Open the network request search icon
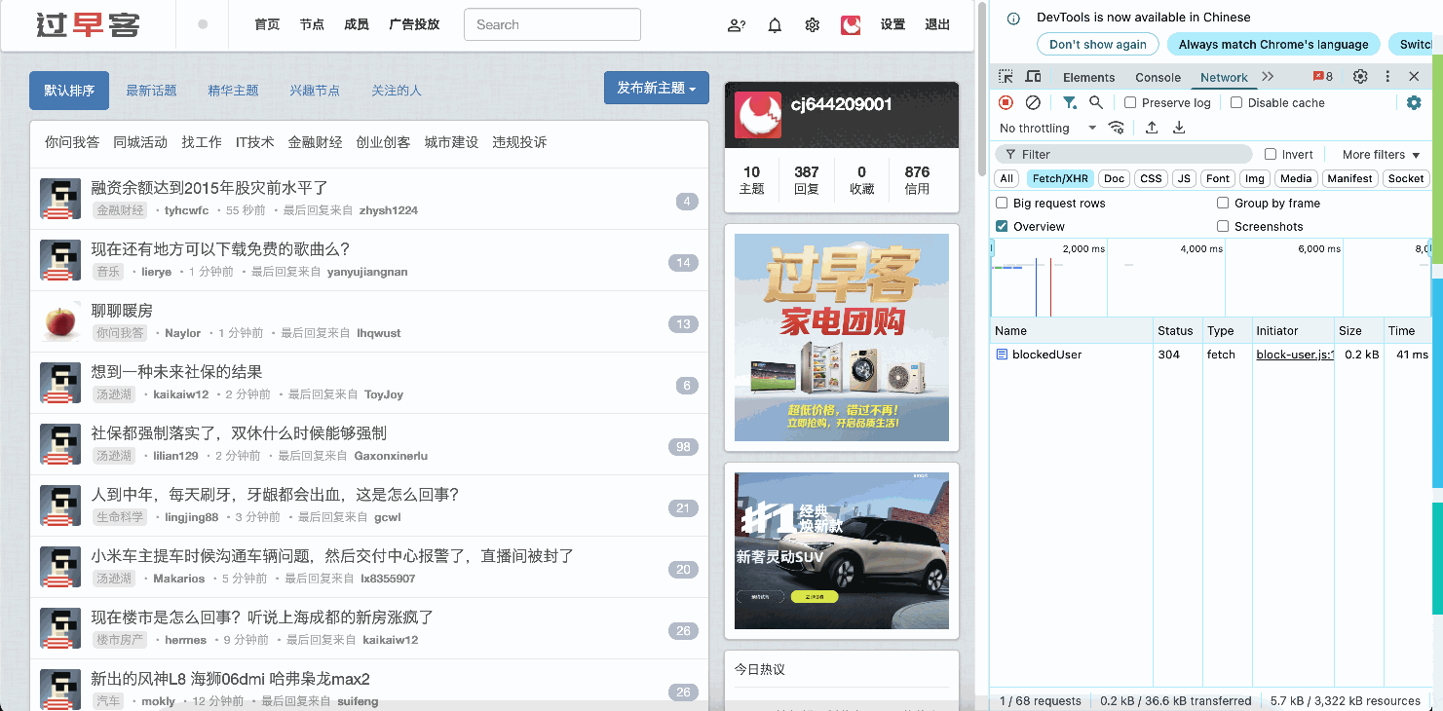The height and width of the screenshot is (711, 1443). pos(1096,102)
